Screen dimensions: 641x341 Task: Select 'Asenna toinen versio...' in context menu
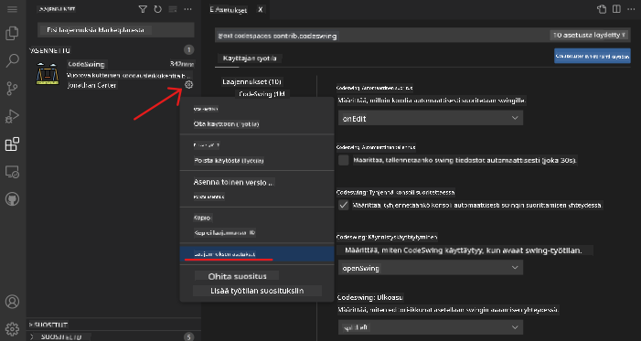tap(234, 182)
